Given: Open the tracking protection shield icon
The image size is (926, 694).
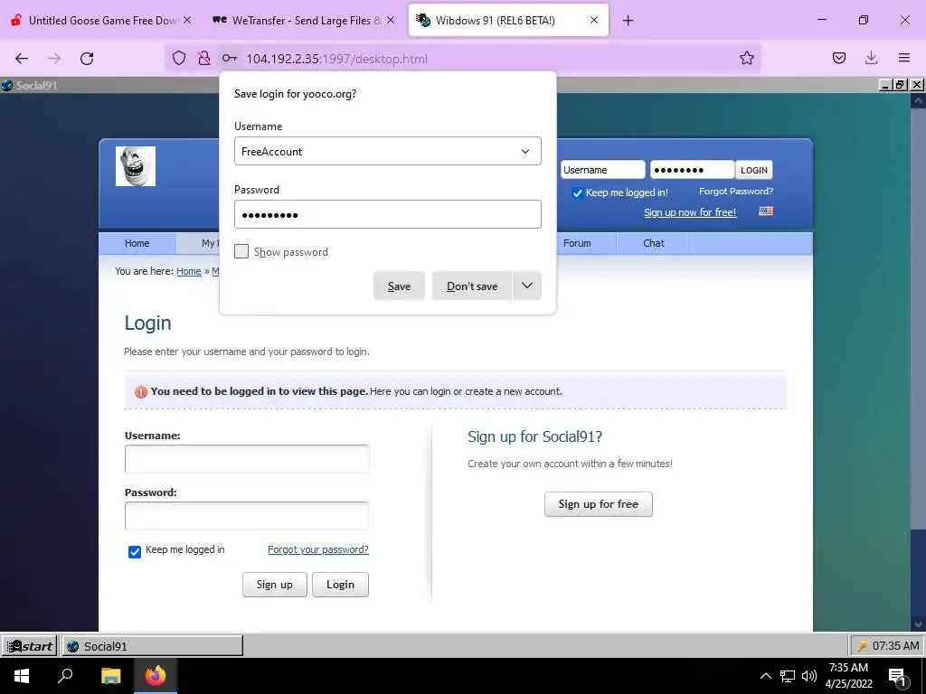Looking at the screenshot, I should (179, 58).
